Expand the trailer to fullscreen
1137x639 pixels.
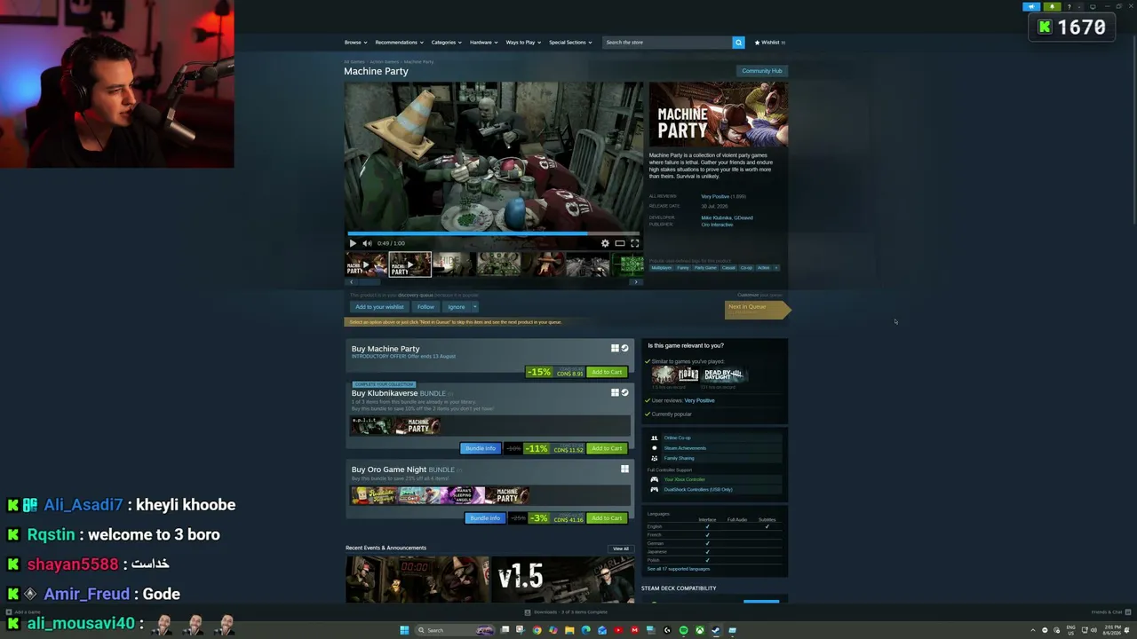[x=634, y=243]
